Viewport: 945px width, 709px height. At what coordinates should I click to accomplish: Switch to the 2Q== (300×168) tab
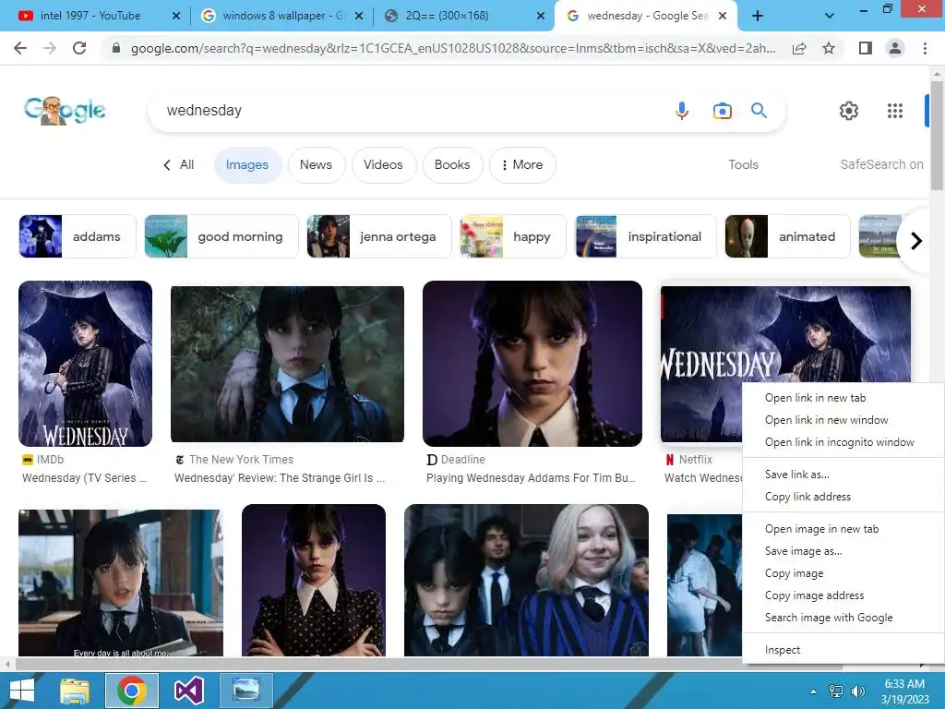click(x=446, y=16)
